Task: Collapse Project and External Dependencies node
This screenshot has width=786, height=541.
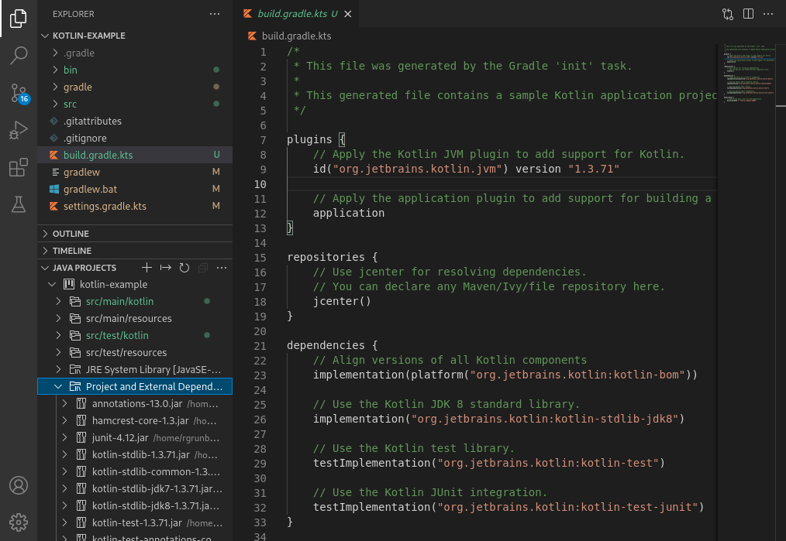Action: (58, 386)
